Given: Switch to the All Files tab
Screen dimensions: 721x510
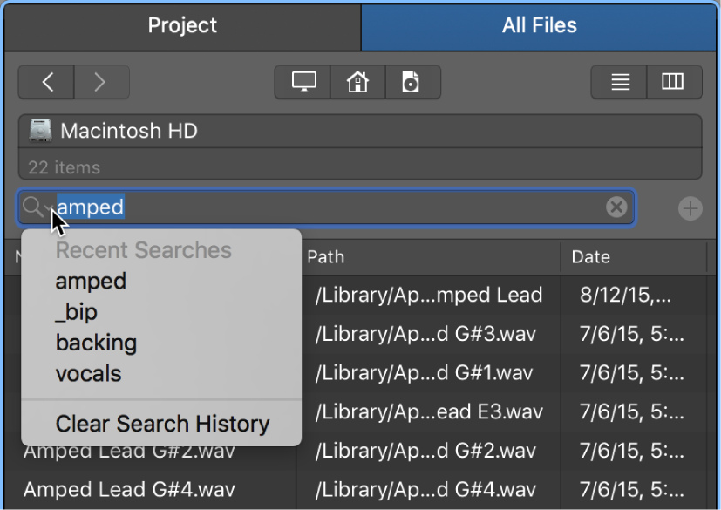Looking at the screenshot, I should 540,25.
